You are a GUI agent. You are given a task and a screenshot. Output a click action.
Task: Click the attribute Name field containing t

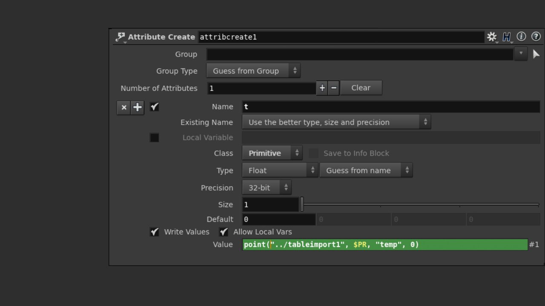click(391, 107)
